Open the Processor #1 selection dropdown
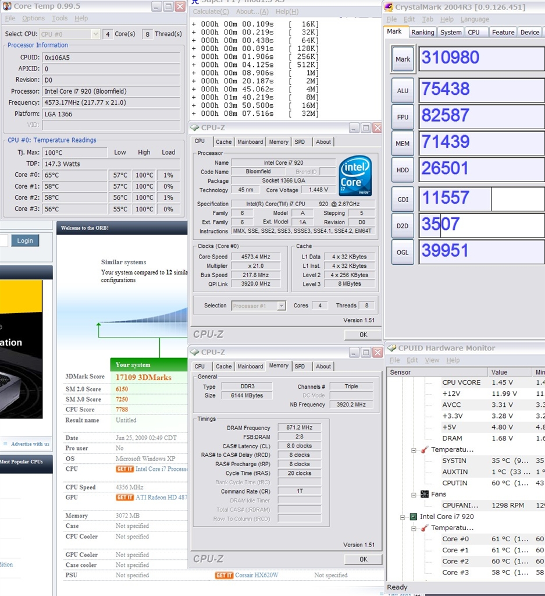This screenshot has height=596, width=545. [281, 306]
